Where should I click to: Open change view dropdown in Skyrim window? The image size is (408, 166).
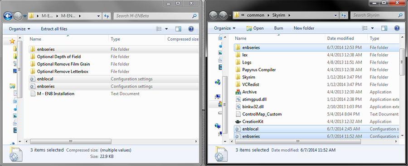click(x=372, y=28)
